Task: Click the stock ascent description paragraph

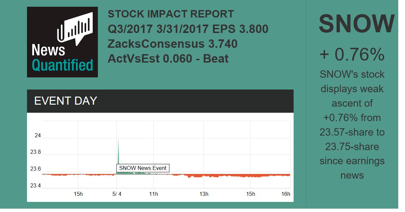Action: [x=352, y=125]
